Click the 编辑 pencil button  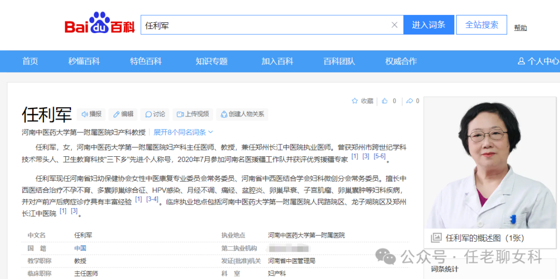tap(123, 114)
